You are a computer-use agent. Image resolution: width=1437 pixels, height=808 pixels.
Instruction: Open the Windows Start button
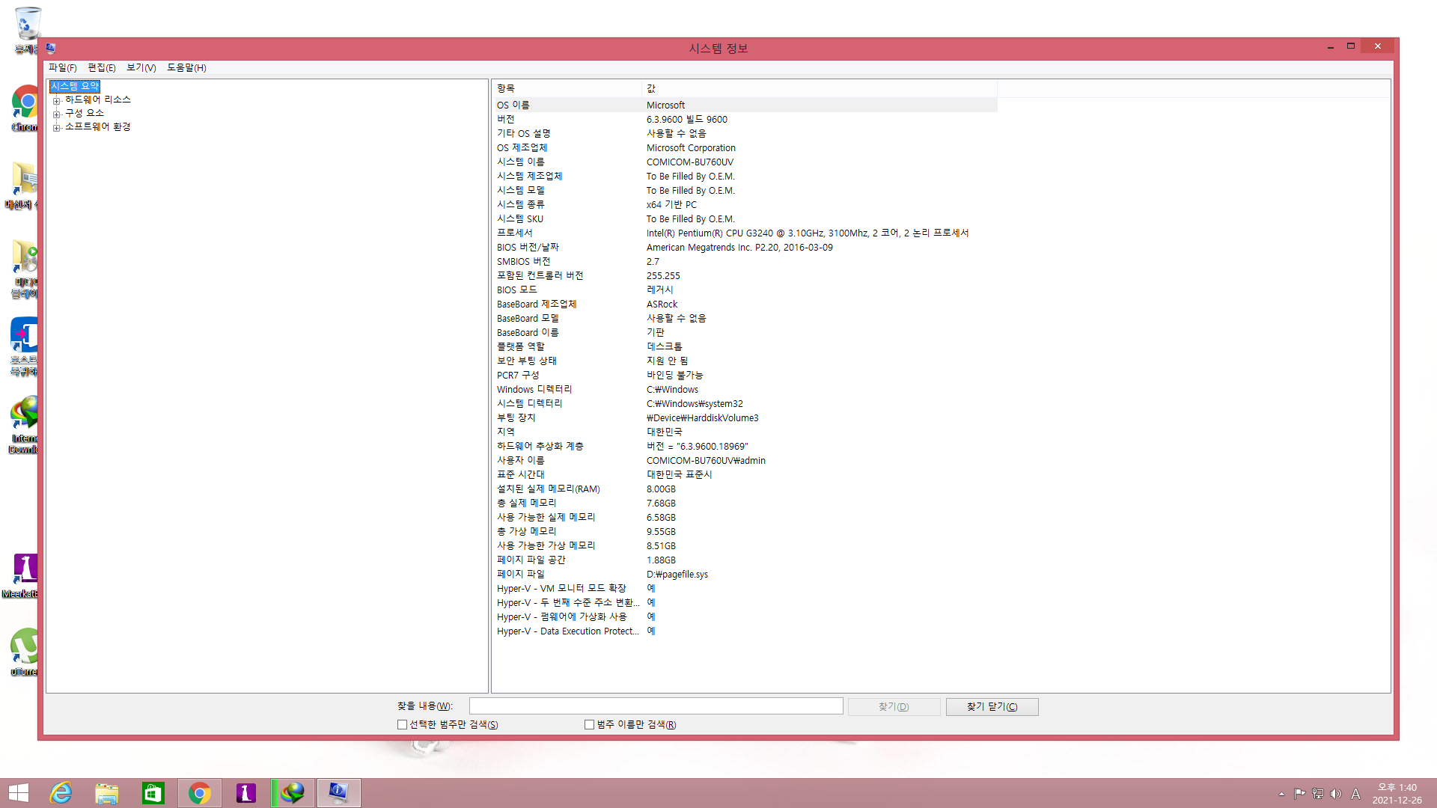[x=18, y=793]
